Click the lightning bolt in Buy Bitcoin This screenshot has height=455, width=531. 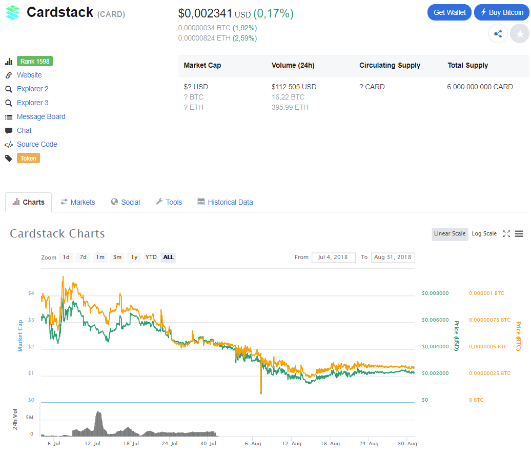click(x=483, y=12)
